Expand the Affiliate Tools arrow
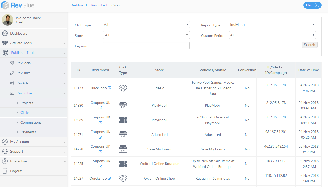This screenshot has width=328, height=187. [x=65, y=44]
